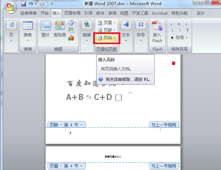
Task: Open the Acrobat tab
Action: point(160,13)
